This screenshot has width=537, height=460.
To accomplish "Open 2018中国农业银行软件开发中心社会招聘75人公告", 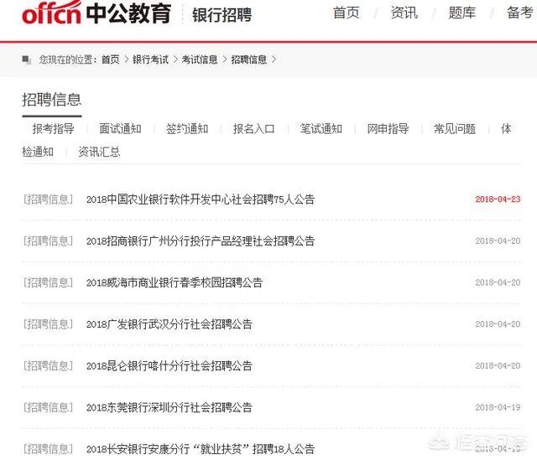I will (201, 199).
